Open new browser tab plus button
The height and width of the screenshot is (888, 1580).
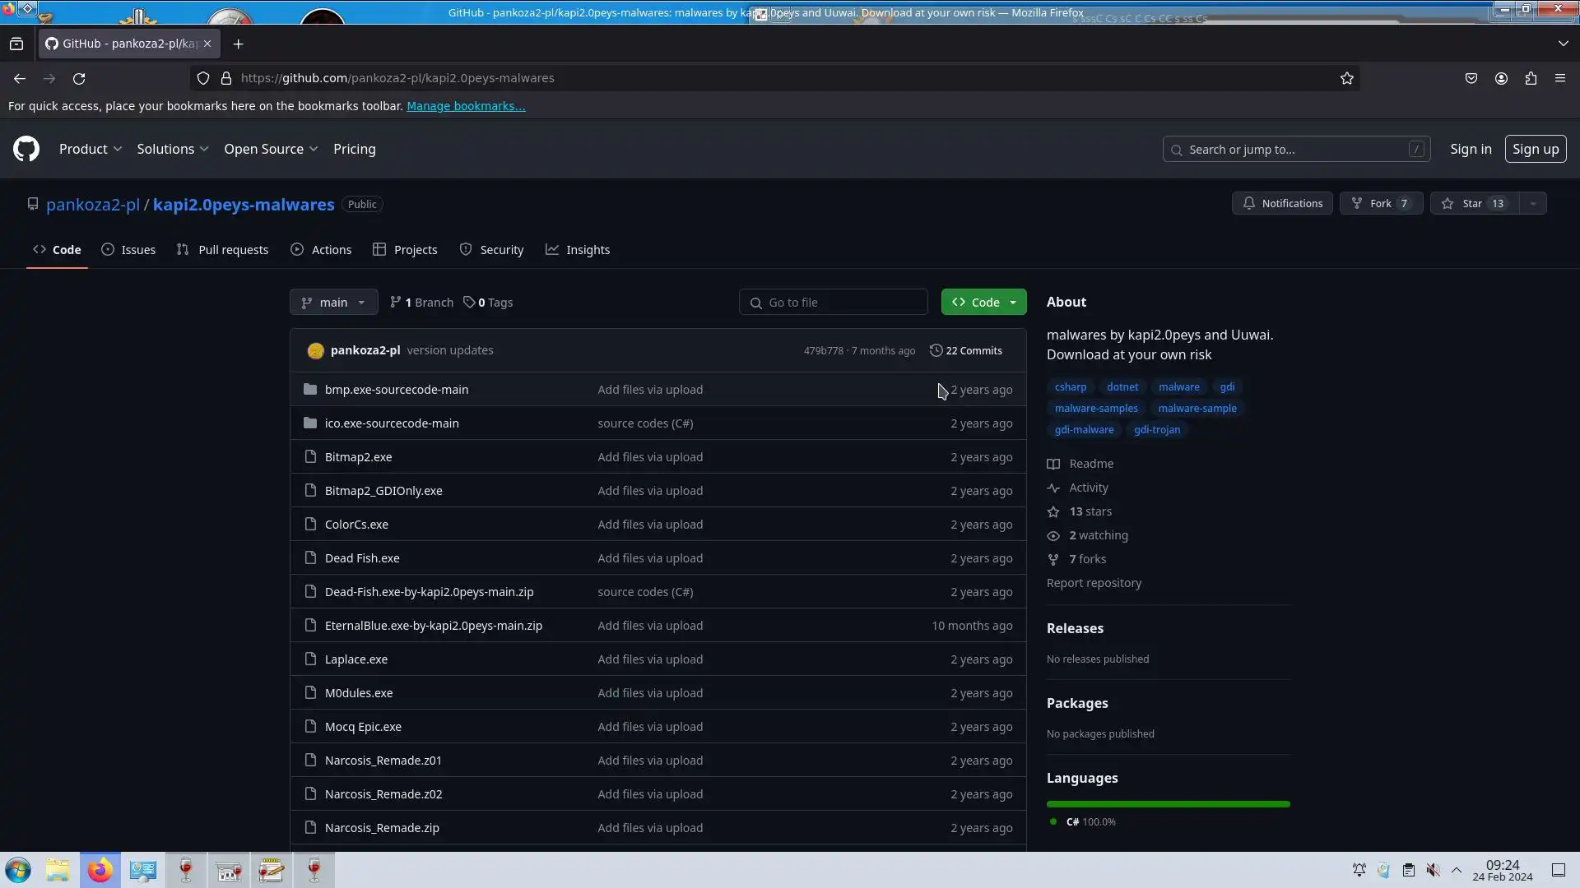click(239, 44)
